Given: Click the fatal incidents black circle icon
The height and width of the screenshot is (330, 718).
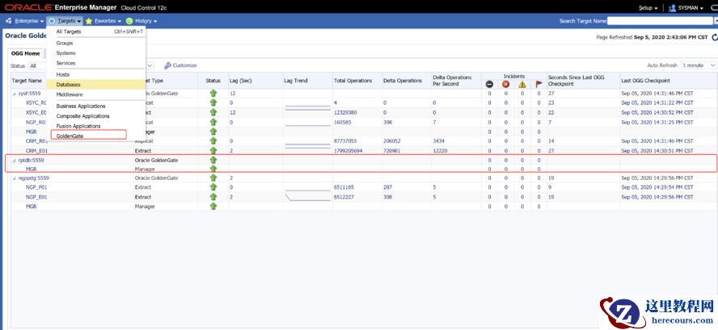Looking at the screenshot, I should point(489,84).
